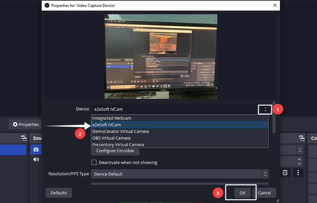The image size is (317, 203).
Task: Select DemoCreator Virtual Camera option
Action: [180, 132]
